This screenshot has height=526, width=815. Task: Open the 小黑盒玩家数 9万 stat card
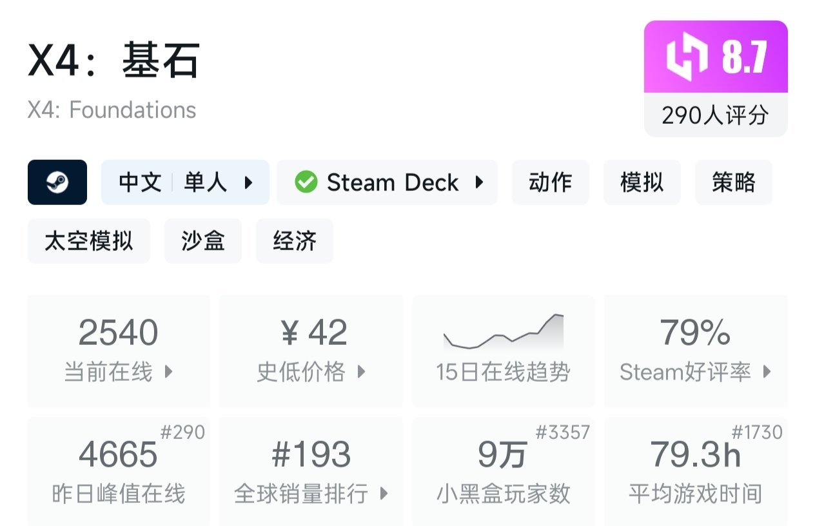point(503,471)
